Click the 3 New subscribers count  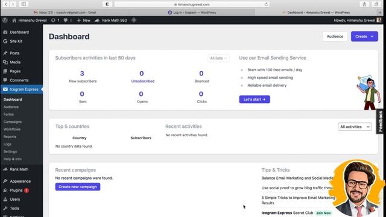coord(82,74)
